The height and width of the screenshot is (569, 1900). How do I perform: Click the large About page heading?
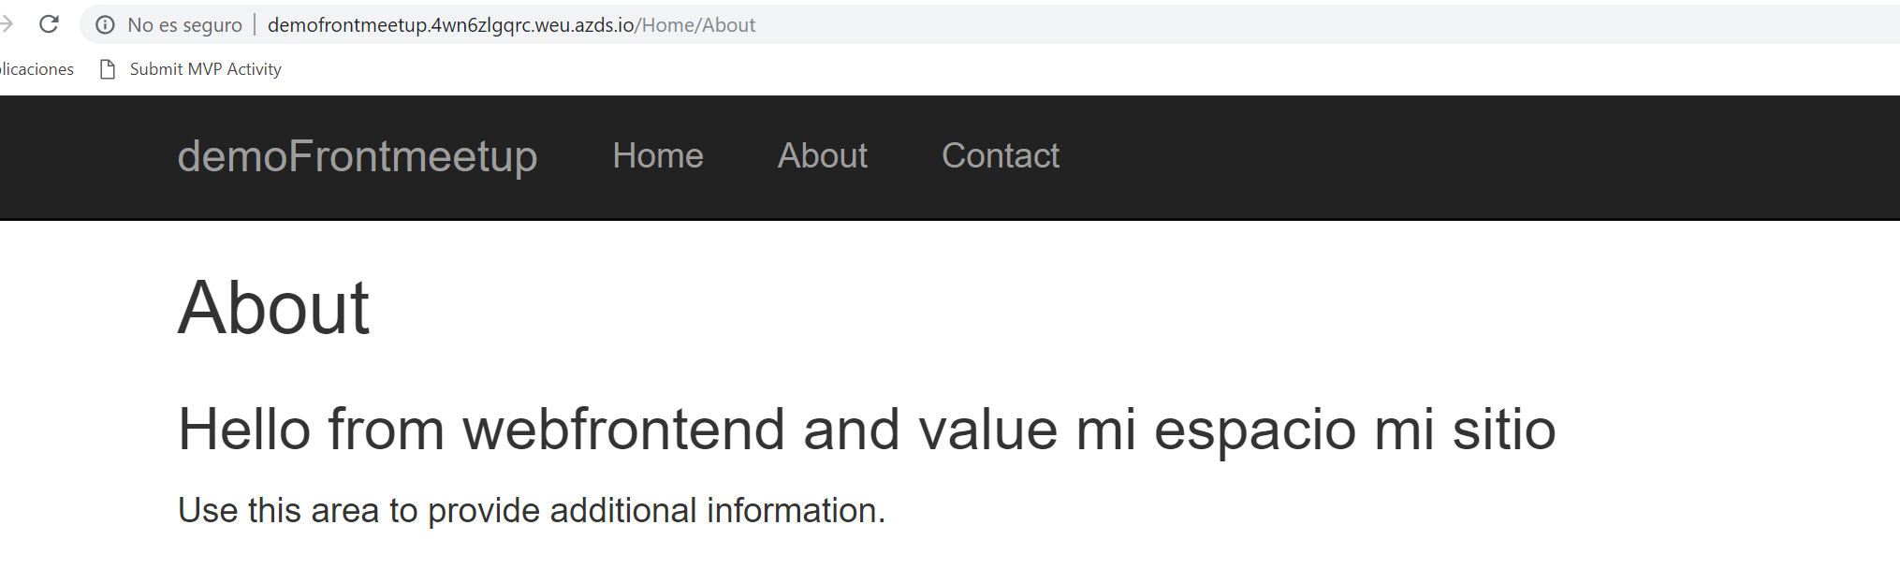(x=273, y=308)
